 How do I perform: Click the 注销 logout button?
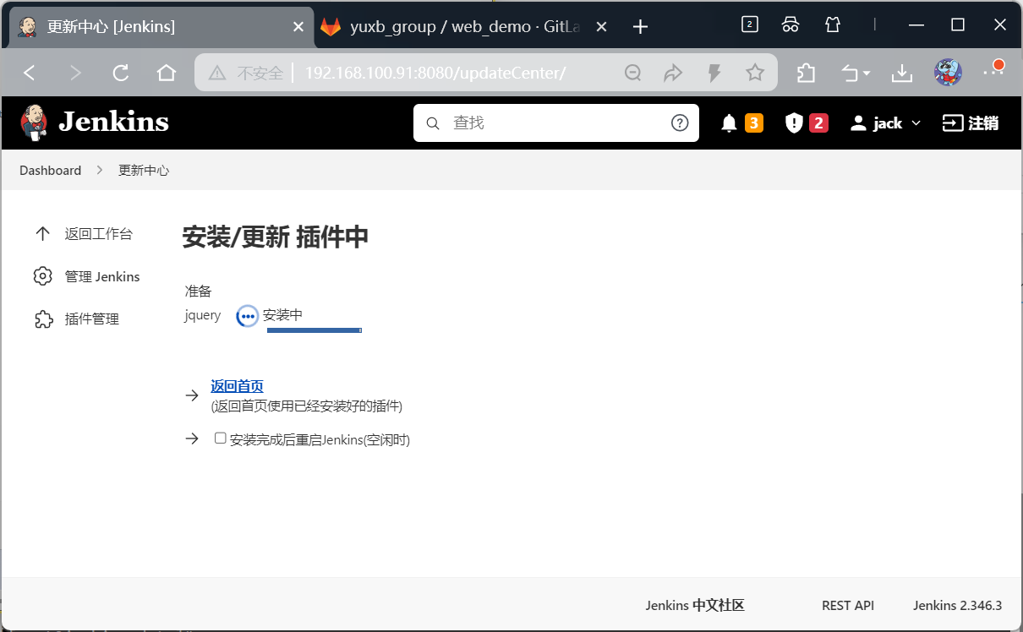pos(971,123)
